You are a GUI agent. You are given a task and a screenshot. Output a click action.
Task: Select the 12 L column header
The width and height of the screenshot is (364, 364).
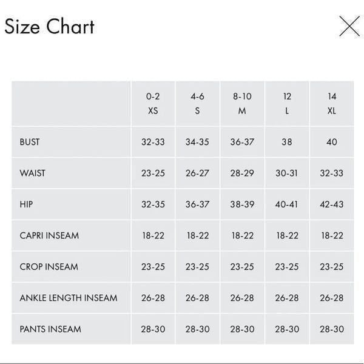pyautogui.click(x=287, y=104)
